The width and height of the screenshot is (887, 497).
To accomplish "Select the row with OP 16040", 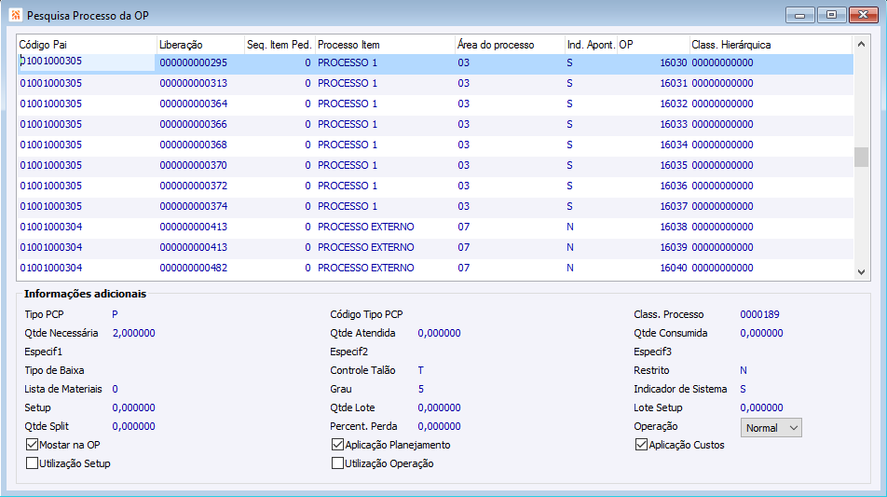I will (x=435, y=268).
